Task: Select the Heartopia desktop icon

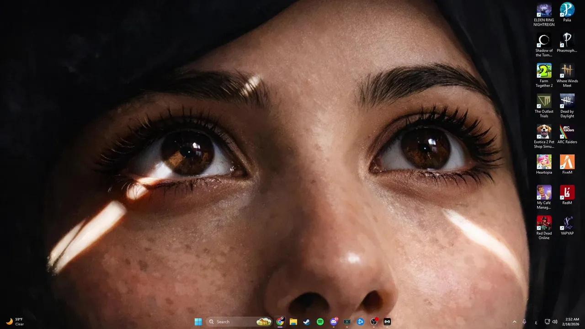Action: [x=544, y=164]
